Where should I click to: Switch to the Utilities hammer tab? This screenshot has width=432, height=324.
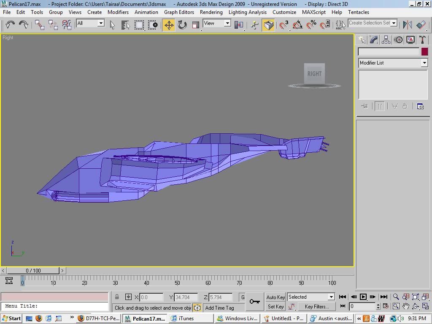[422, 40]
